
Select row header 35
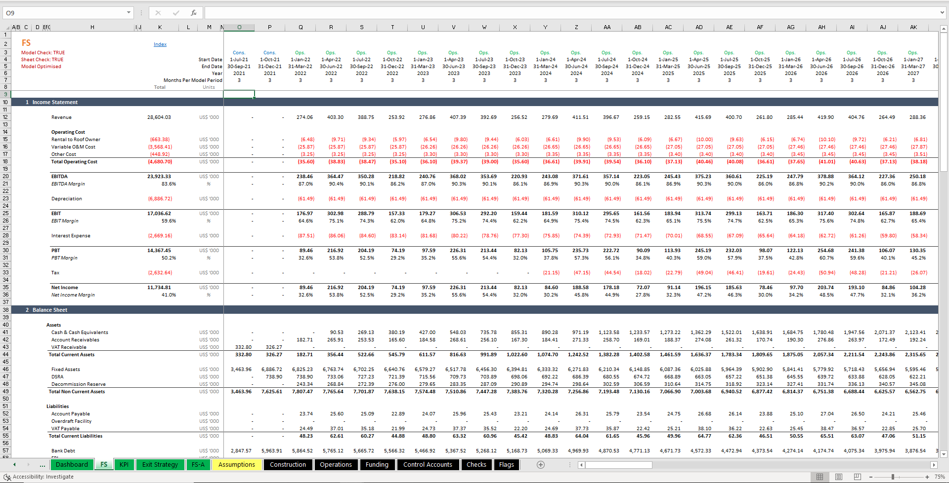coord(5,288)
